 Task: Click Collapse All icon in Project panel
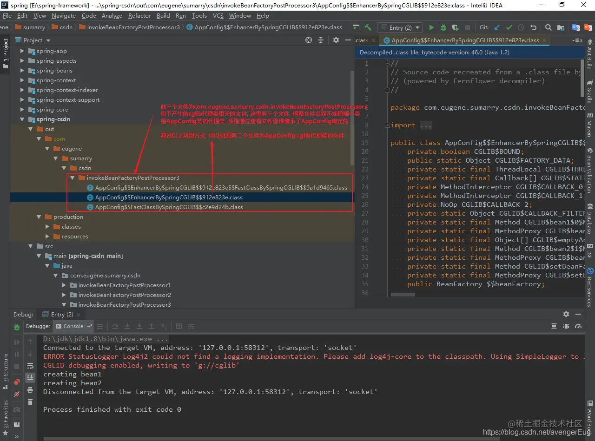pos(321,40)
